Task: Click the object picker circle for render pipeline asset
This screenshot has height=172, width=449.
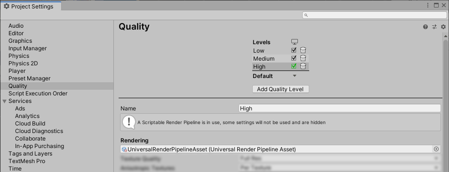Action: 436,149
